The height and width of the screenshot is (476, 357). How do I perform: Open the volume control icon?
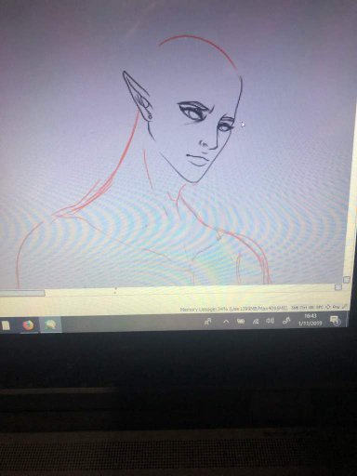click(270, 321)
